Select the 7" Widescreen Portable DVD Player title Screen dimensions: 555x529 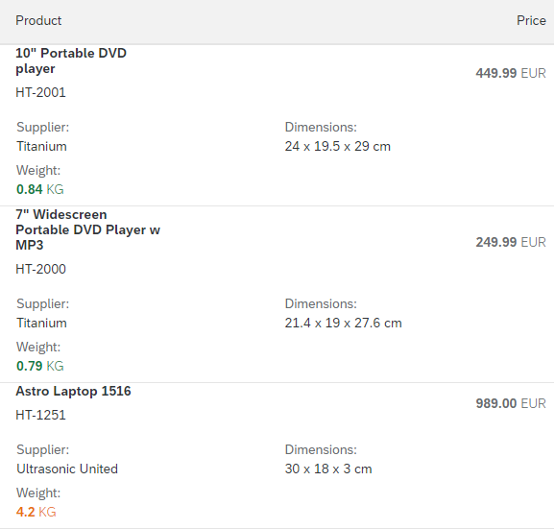87,230
